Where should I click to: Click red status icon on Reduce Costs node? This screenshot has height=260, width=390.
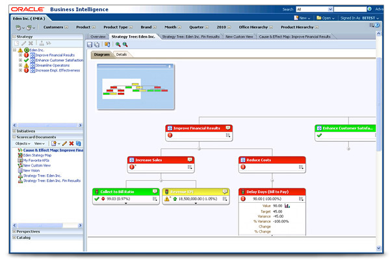tap(243, 167)
